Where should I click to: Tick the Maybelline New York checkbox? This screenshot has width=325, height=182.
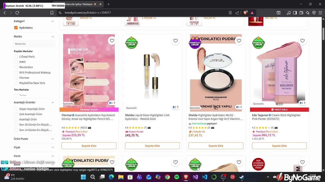pos(16,83)
